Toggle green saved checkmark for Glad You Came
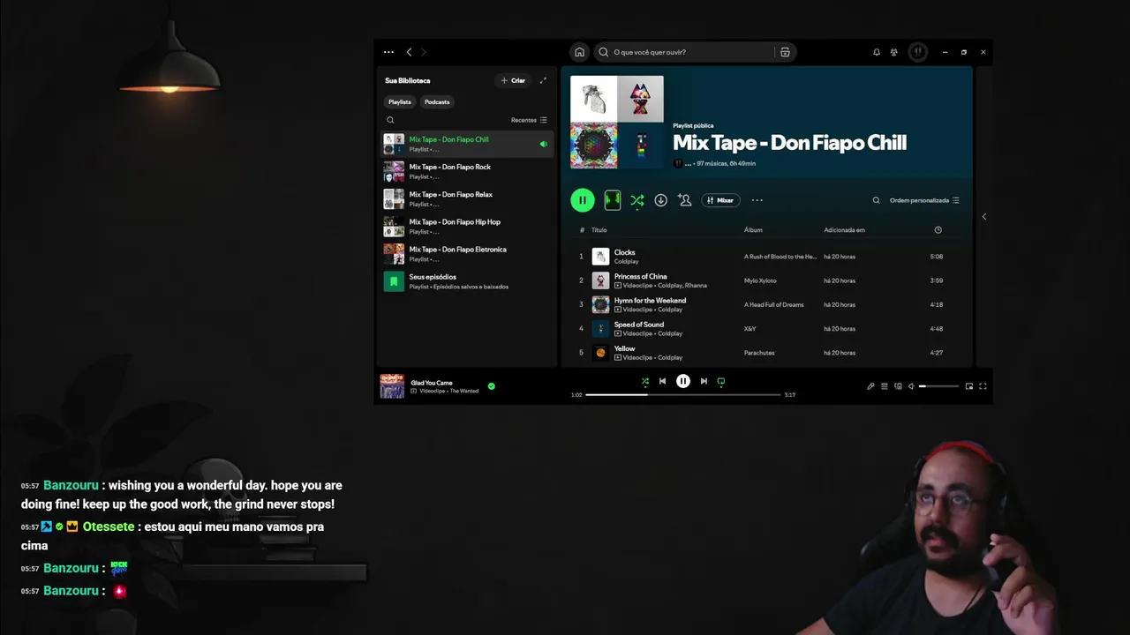1130x635 pixels. point(492,386)
